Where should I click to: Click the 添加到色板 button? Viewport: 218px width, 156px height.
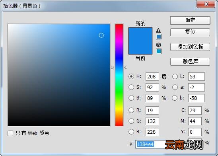point(190,47)
